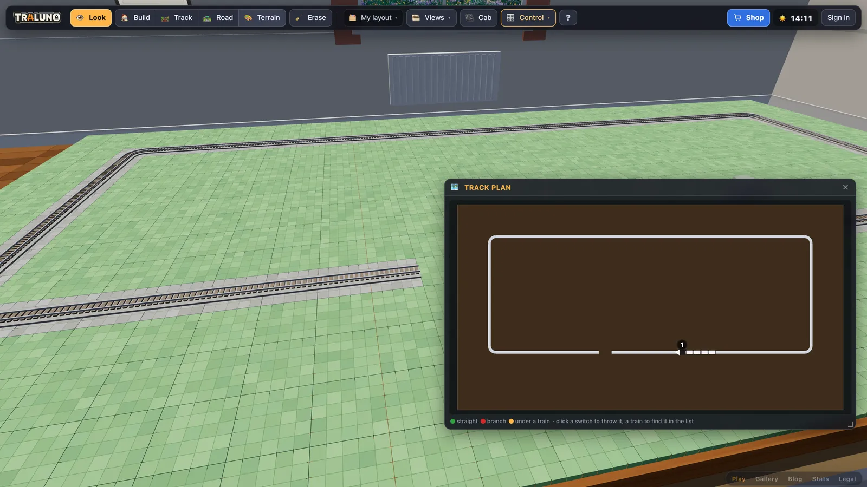Select the Road tool

[218, 18]
